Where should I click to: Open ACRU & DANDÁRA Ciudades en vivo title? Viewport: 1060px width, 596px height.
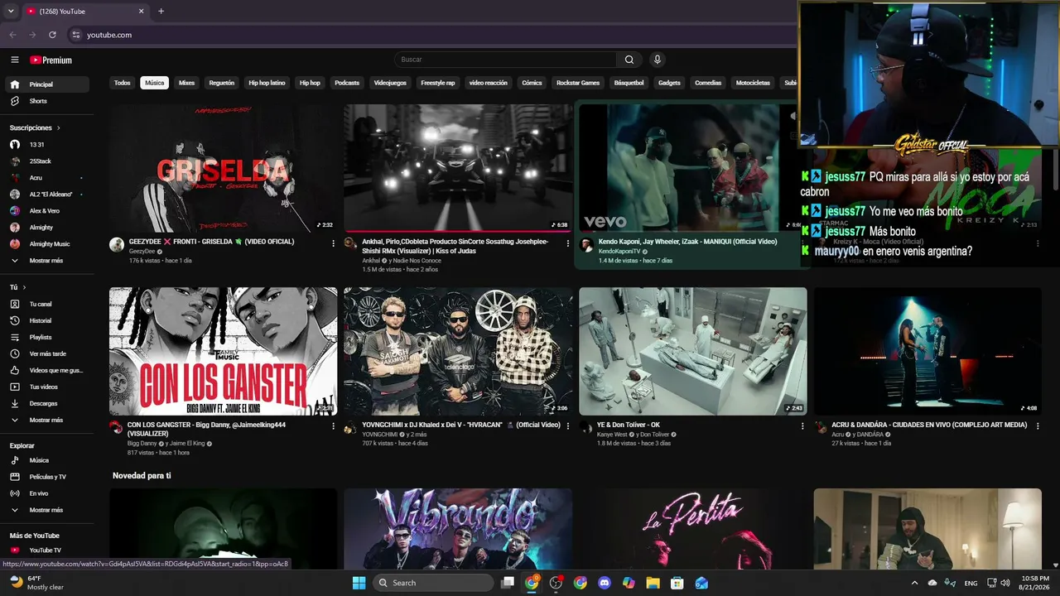click(x=929, y=425)
